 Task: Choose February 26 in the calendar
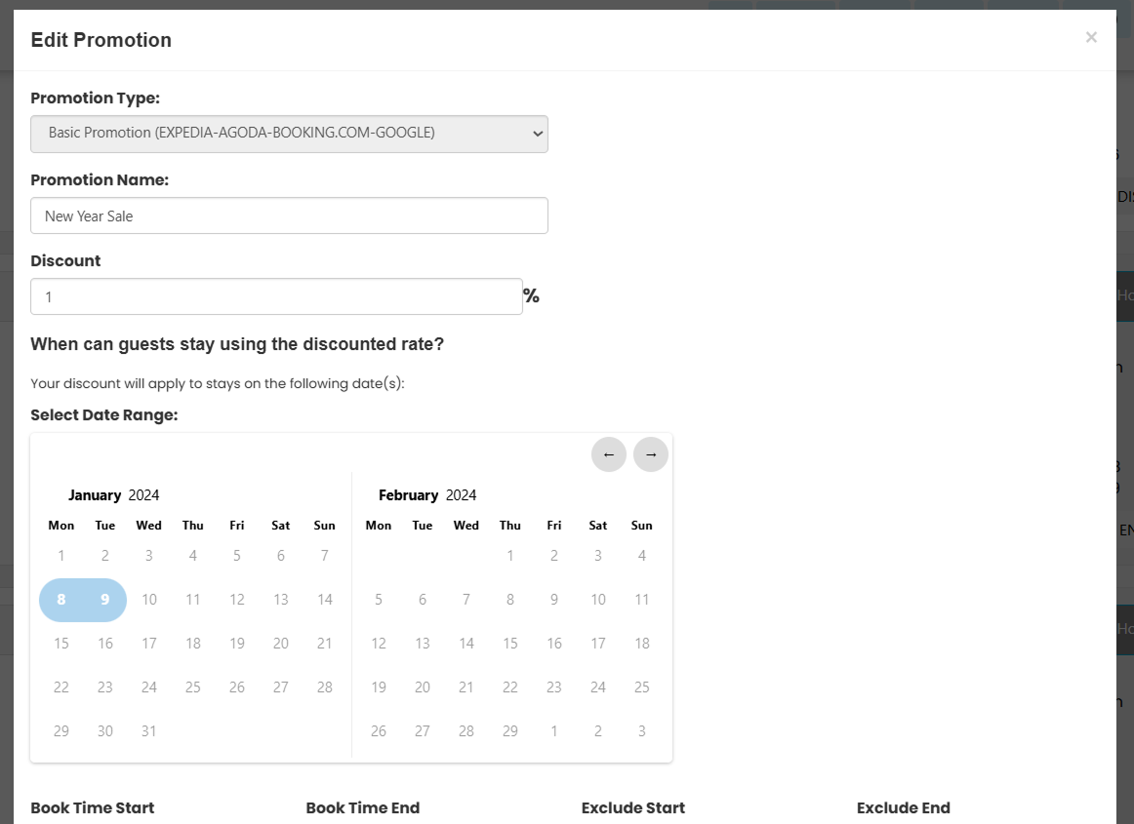click(x=379, y=730)
